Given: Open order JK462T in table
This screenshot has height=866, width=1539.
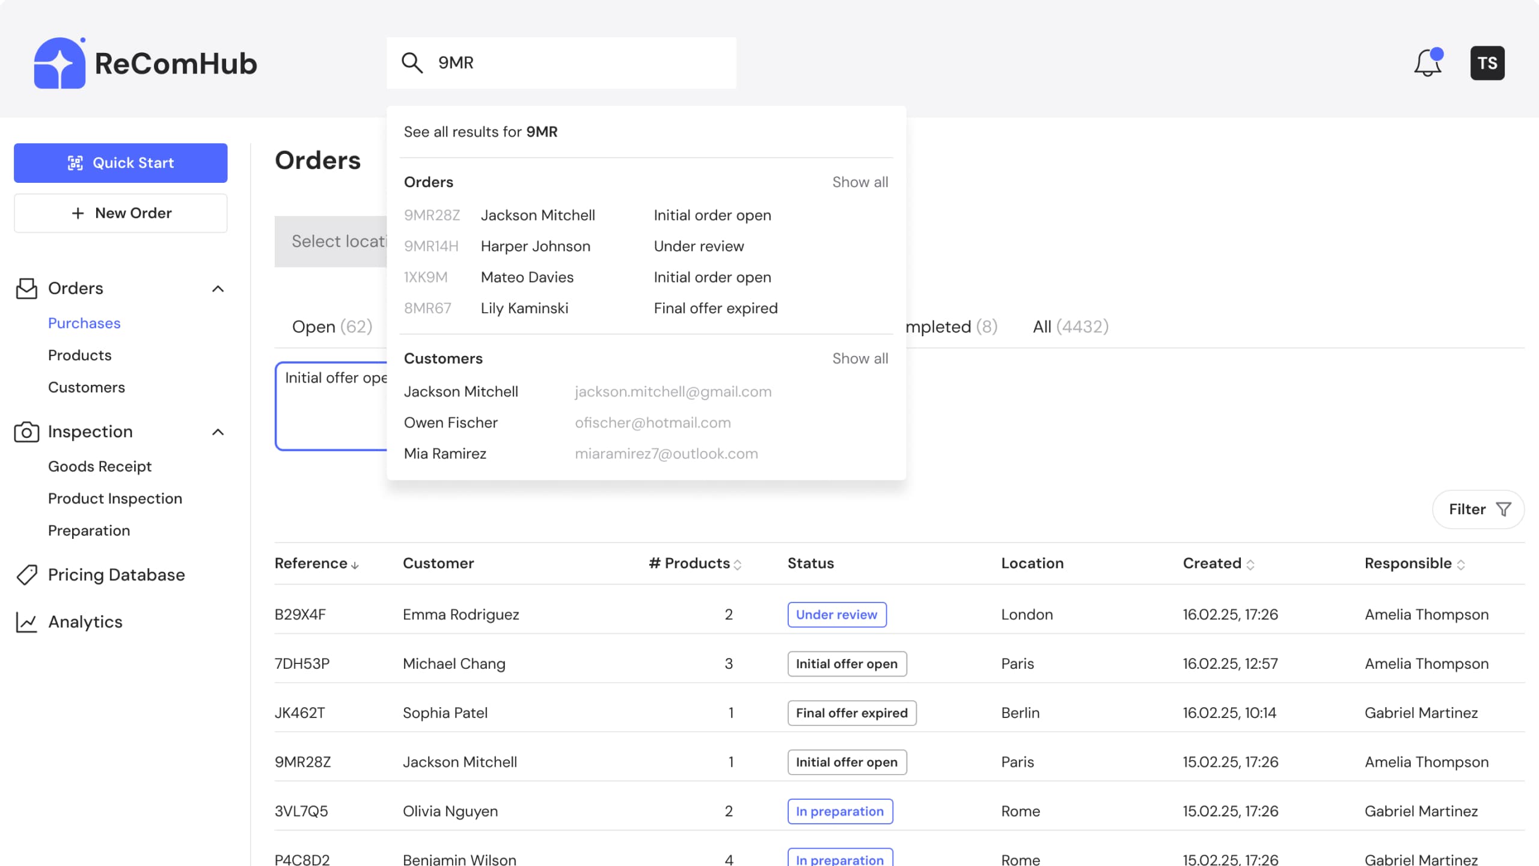Looking at the screenshot, I should coord(299,713).
